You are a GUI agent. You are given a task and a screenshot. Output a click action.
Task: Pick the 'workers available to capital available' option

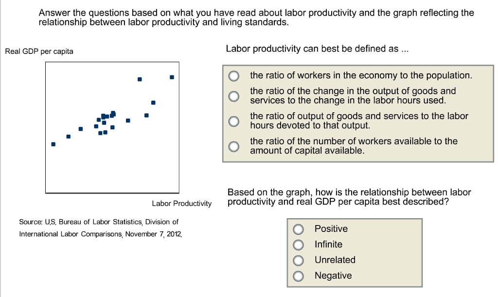pos(234,146)
